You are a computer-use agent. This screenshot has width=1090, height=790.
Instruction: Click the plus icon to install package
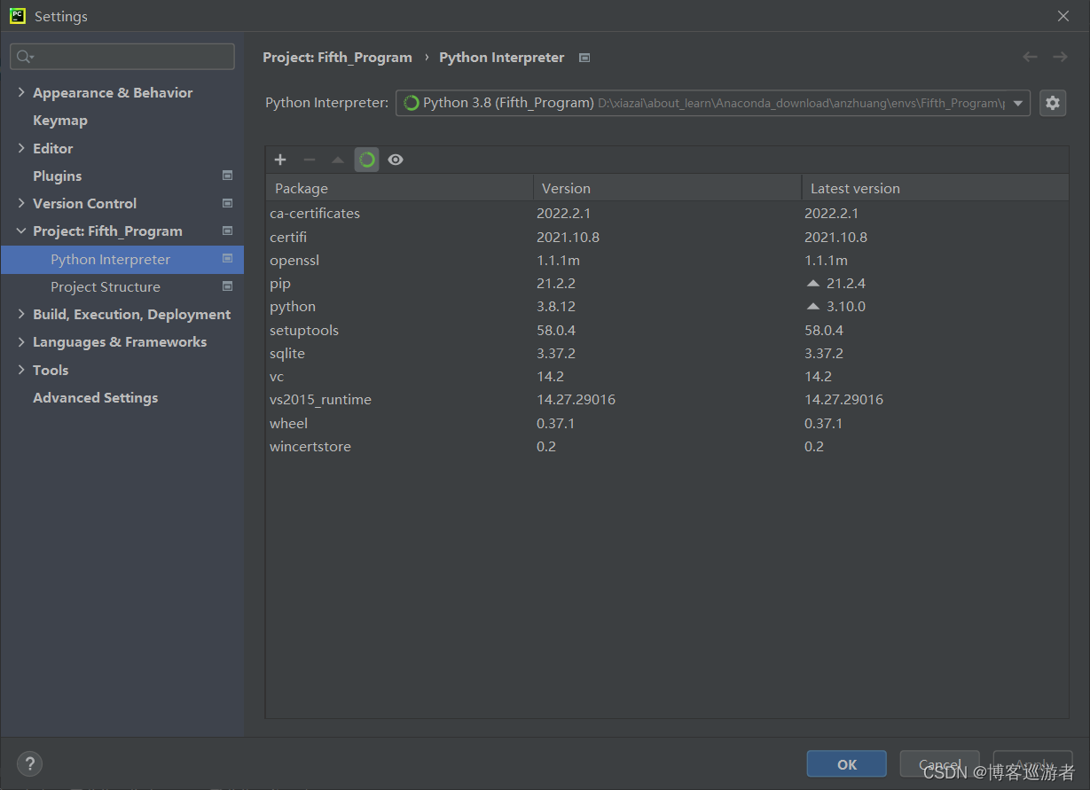[280, 160]
